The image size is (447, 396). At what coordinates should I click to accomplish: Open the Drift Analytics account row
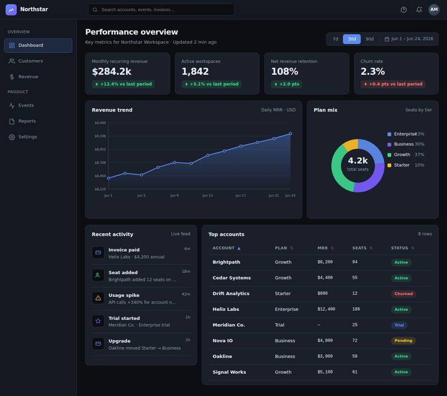320,294
